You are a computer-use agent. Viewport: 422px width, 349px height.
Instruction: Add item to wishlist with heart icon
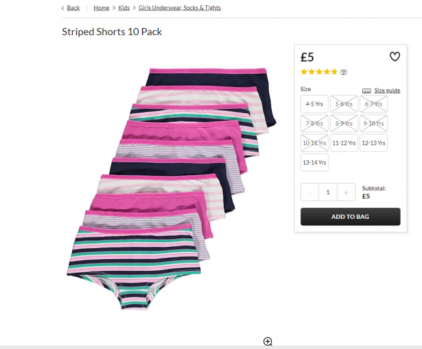(395, 57)
